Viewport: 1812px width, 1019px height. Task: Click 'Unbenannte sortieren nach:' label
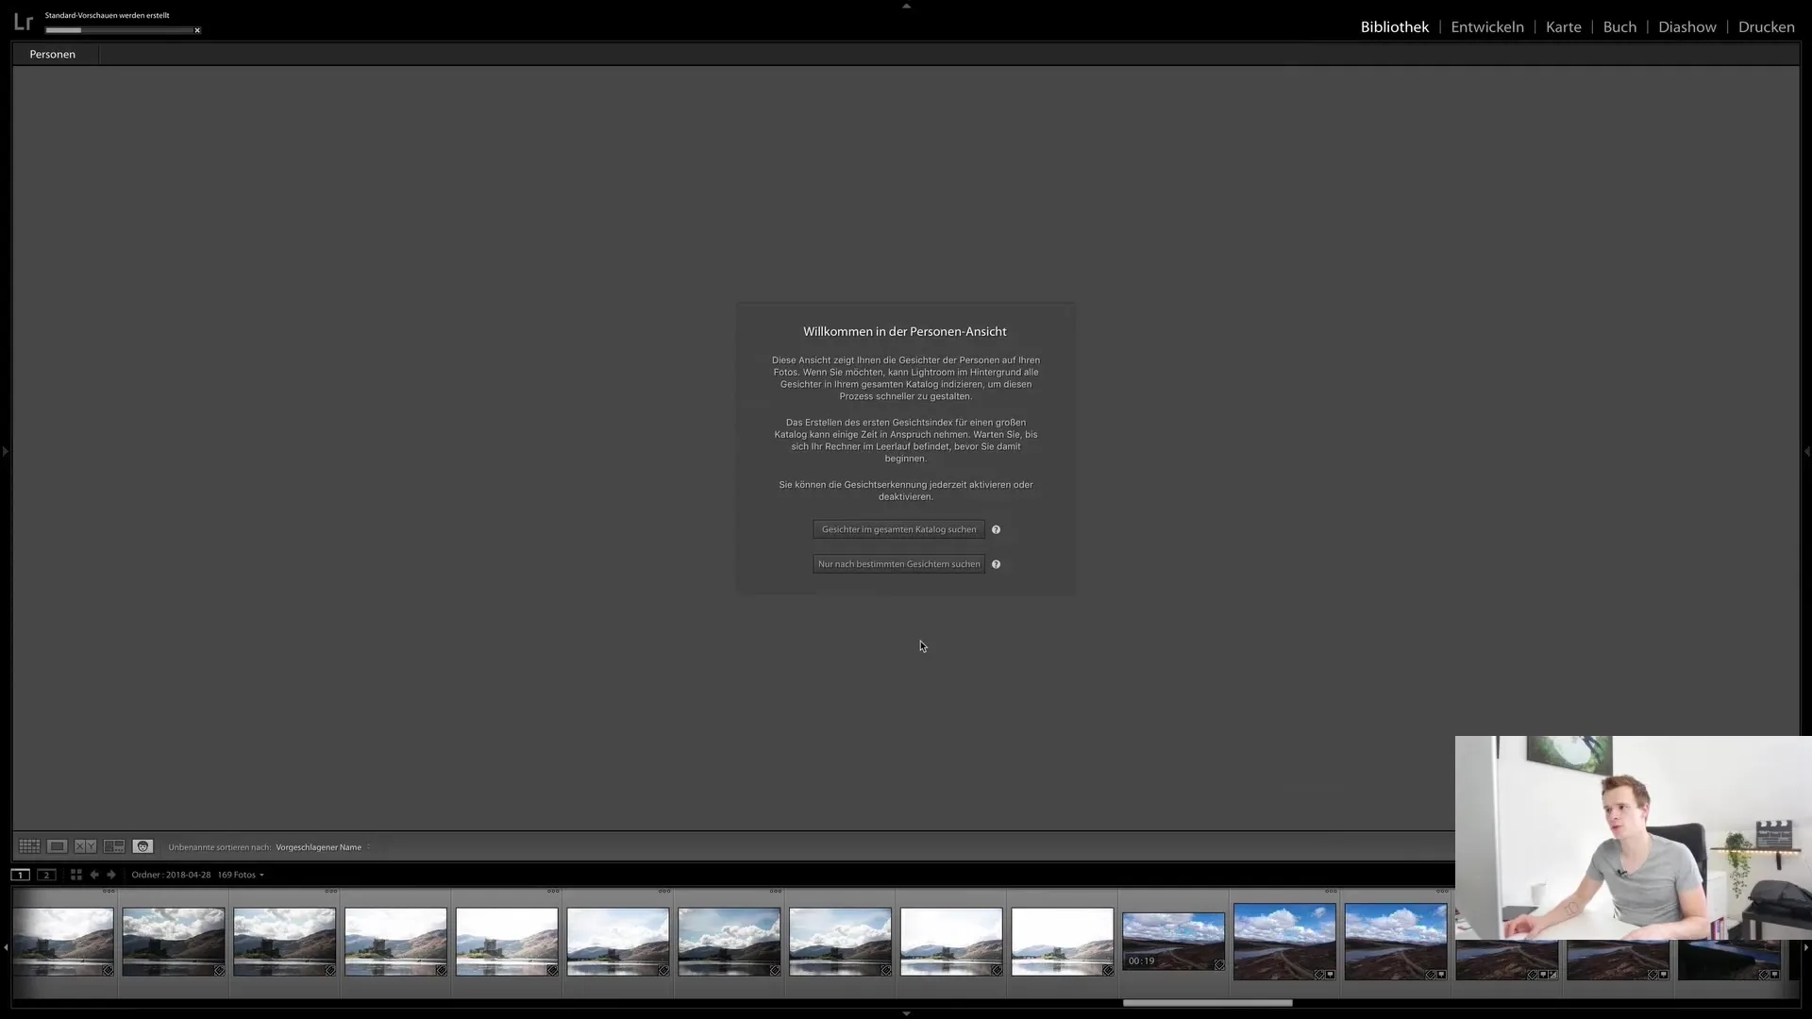pos(220,847)
